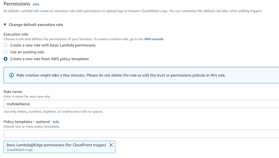Open the Info link next to Permissions heading
This screenshot has height=158, width=279.
click(x=36, y=4)
